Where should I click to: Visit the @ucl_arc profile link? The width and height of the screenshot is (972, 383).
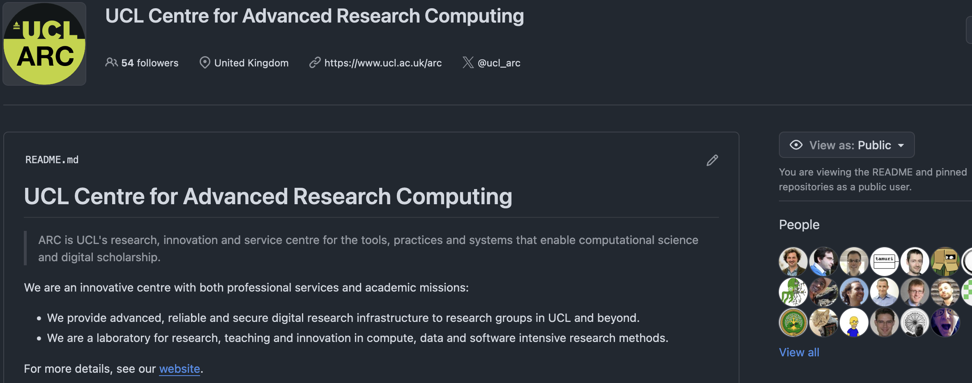[499, 63]
